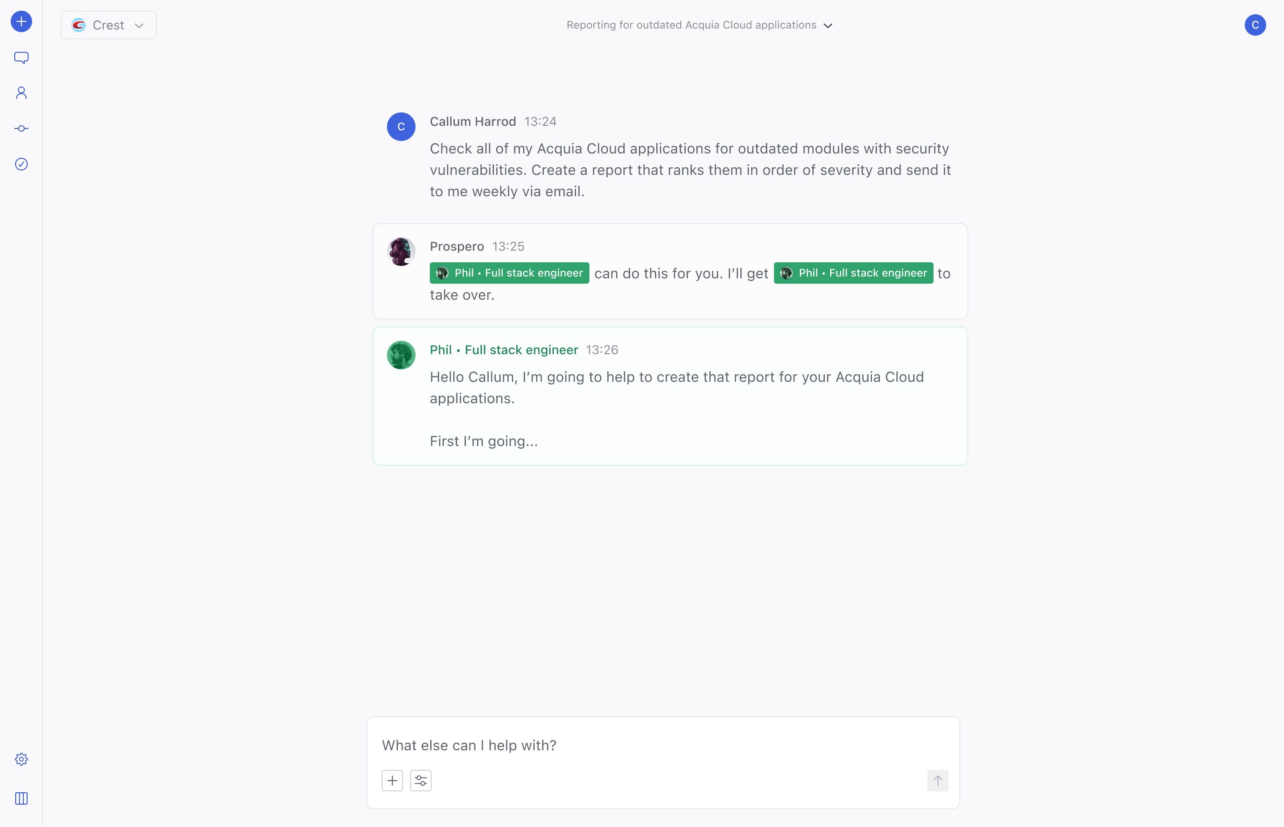Click Callum Harrod's message avatar
Screen dimensions: 1284x827
401,127
